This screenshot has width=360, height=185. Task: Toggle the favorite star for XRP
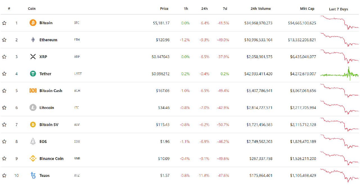(x=4, y=57)
